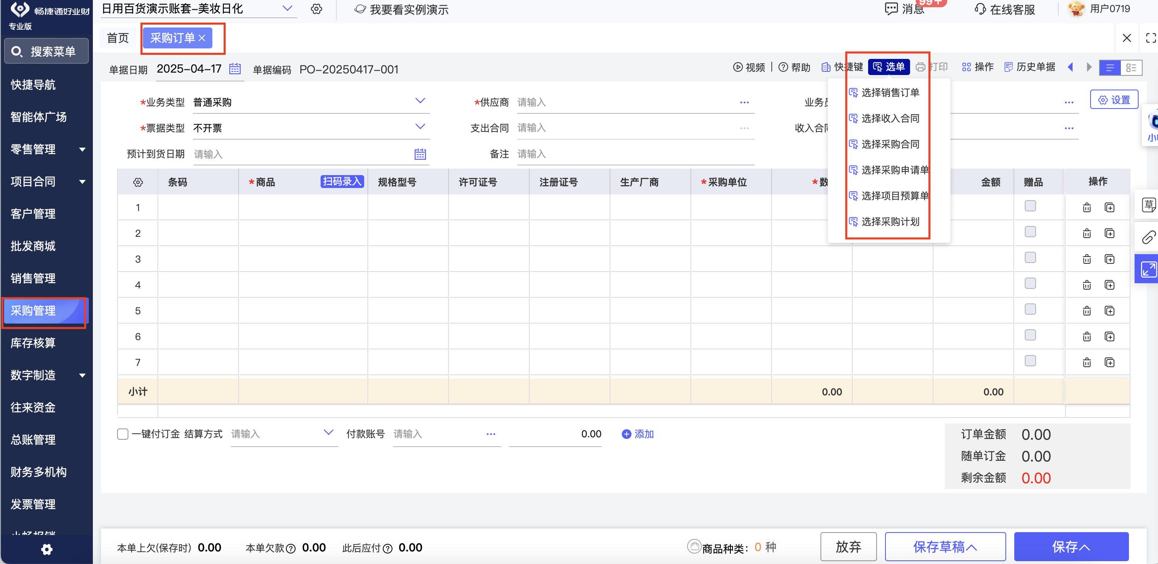This screenshot has width=1158, height=564.
Task: Switch to the 首页 tab
Action: point(118,38)
